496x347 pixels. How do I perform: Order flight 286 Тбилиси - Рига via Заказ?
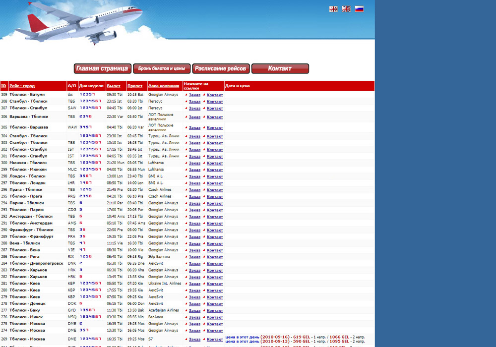click(x=194, y=257)
